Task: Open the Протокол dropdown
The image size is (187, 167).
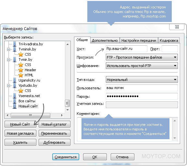Action: 142,57
